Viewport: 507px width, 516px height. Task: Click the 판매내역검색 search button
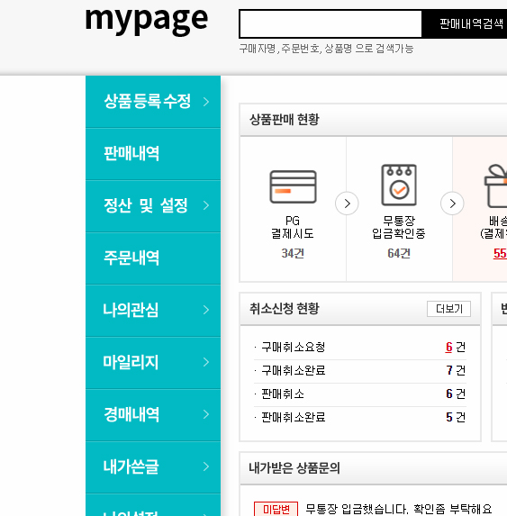coord(465,23)
